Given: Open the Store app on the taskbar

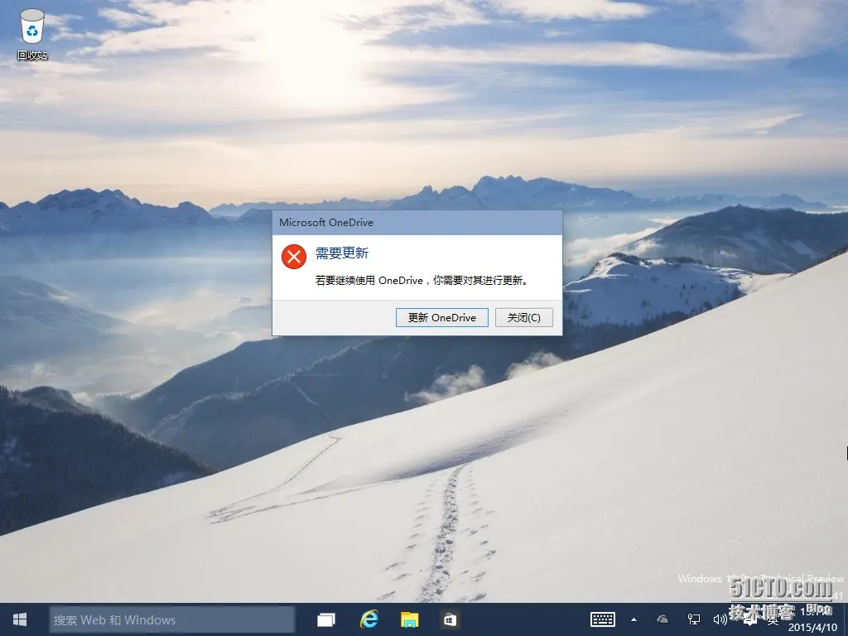Looking at the screenshot, I should (x=450, y=619).
